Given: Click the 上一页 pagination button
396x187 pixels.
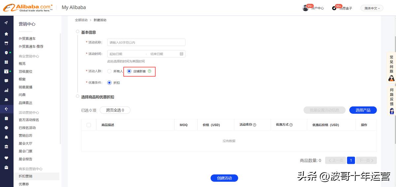Looking at the screenshot, I should (336, 160).
